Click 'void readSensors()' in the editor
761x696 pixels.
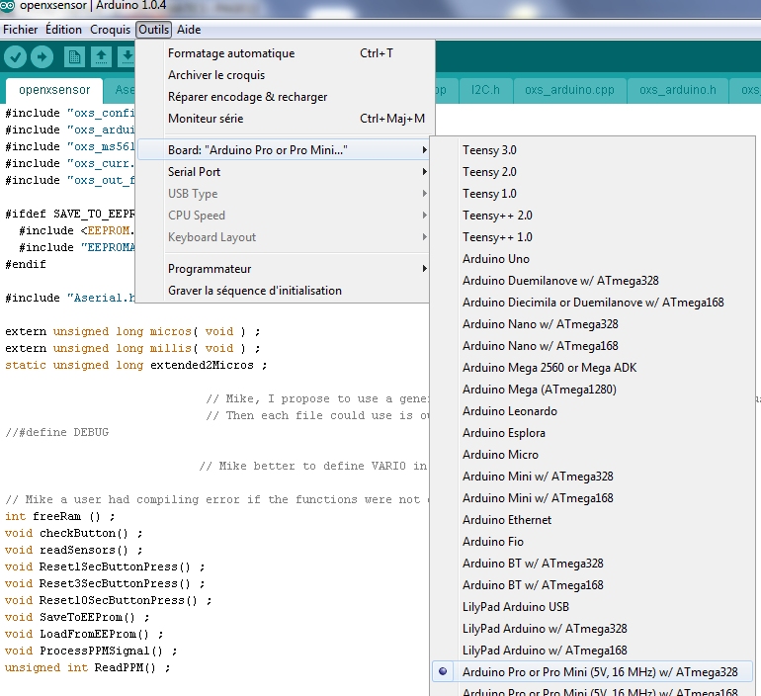point(74,550)
